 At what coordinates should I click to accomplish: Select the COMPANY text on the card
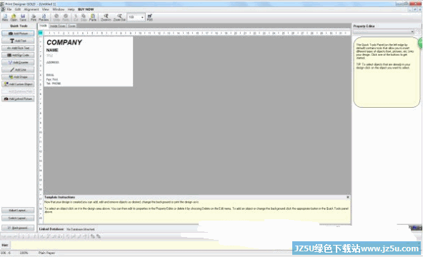64,43
